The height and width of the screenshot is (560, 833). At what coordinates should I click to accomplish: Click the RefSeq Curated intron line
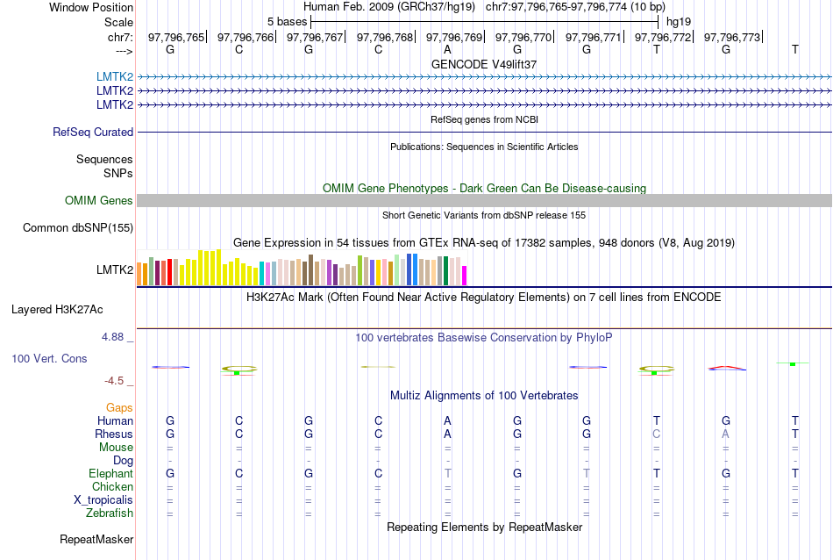click(484, 132)
